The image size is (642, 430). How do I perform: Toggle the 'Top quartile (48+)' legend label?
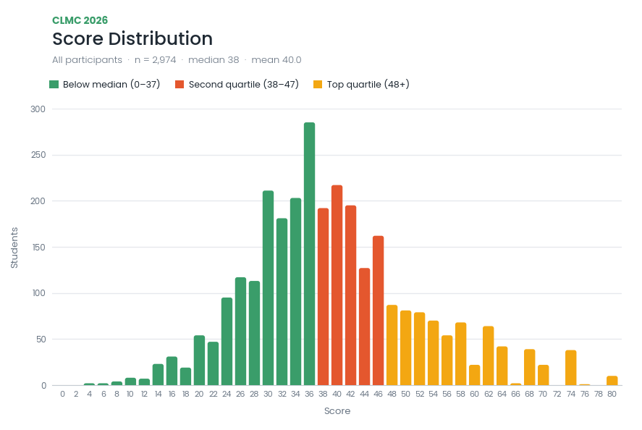click(x=368, y=85)
